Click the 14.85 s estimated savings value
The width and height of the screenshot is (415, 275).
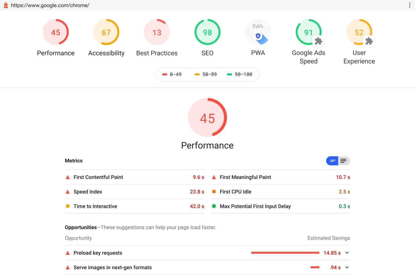coord(332,253)
